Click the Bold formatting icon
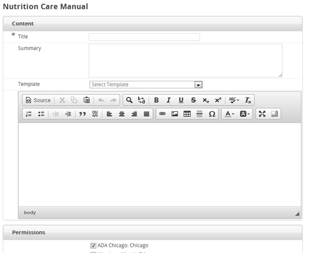 156,100
